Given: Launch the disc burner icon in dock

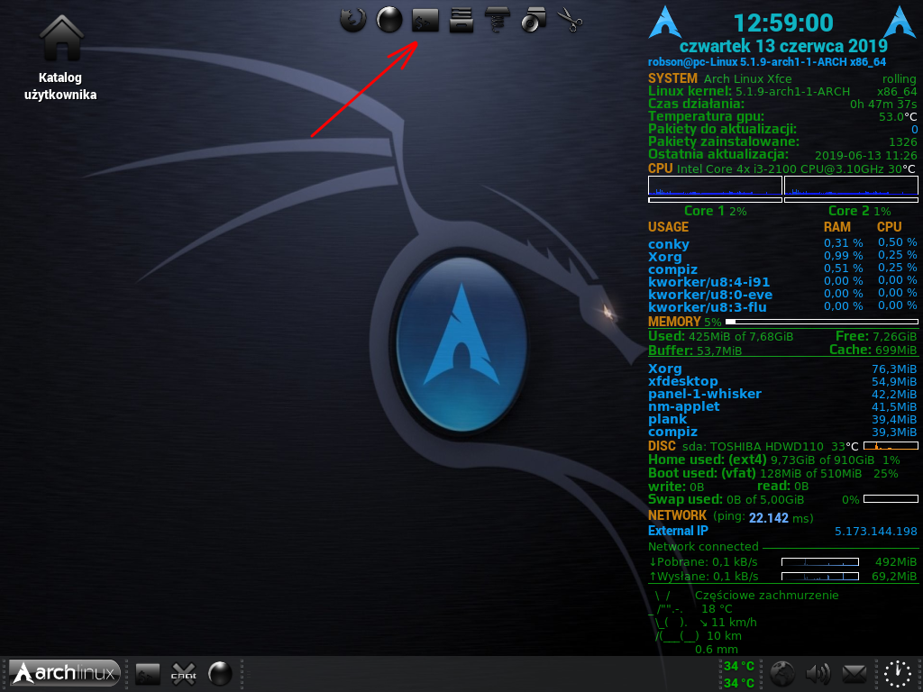Looking at the screenshot, I should (x=534, y=20).
